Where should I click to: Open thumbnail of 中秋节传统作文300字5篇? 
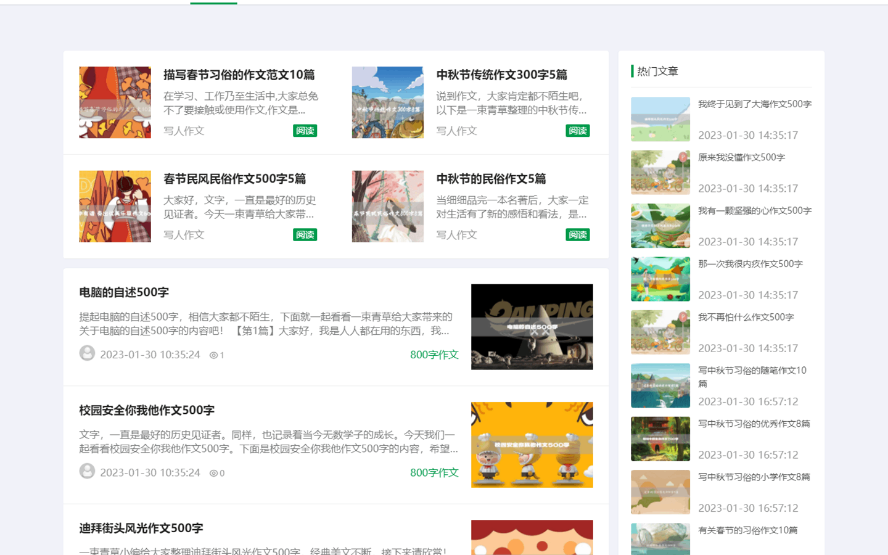(x=388, y=102)
